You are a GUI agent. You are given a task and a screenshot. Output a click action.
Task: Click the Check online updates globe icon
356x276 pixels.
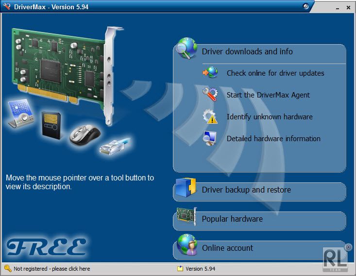tap(210, 73)
